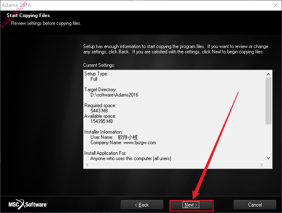Click the horizontal scroll left arrow

87,165
